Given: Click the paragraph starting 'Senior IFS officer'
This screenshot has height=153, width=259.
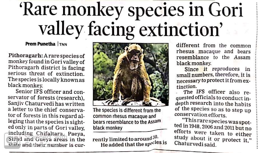Looking at the screenshot, I should (x=47, y=118).
